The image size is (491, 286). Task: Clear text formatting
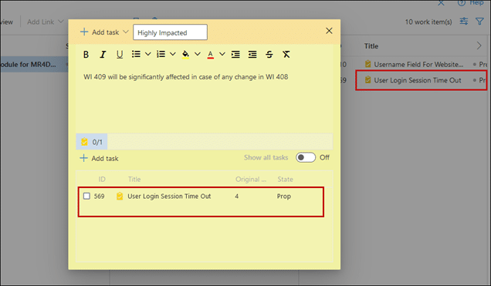(x=286, y=55)
